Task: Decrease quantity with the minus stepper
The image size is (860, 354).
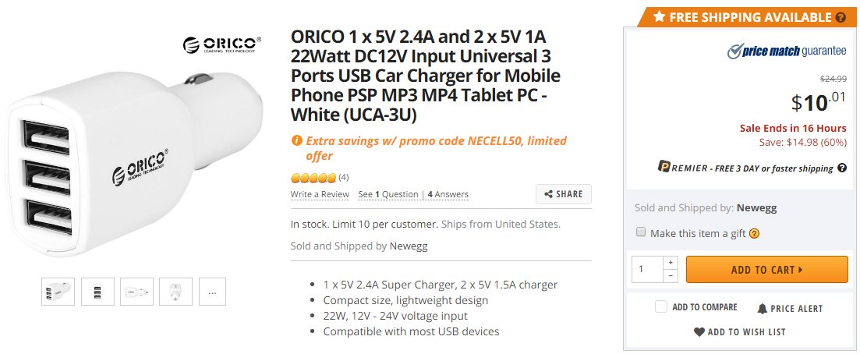Action: [x=671, y=276]
